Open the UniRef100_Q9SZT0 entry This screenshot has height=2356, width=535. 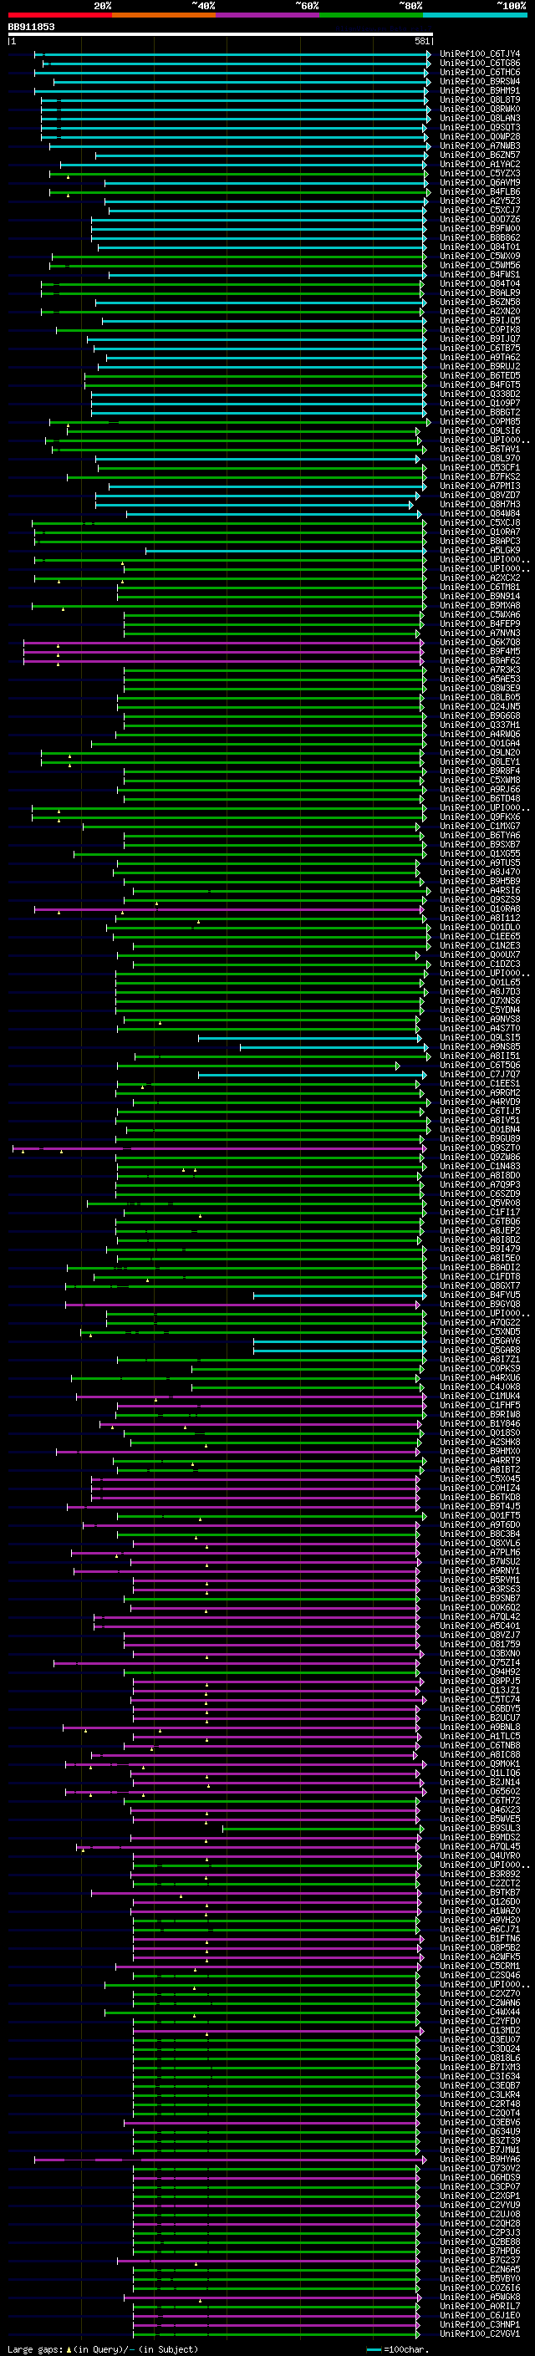[480, 1147]
